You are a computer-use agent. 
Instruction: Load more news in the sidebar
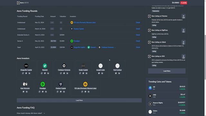click(x=167, y=71)
